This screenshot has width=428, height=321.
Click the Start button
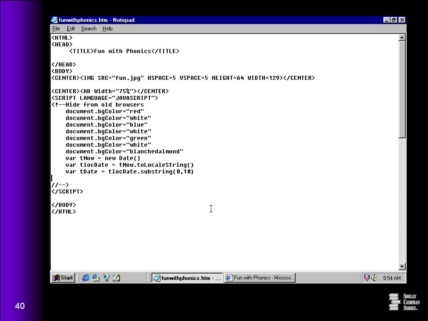point(63,278)
